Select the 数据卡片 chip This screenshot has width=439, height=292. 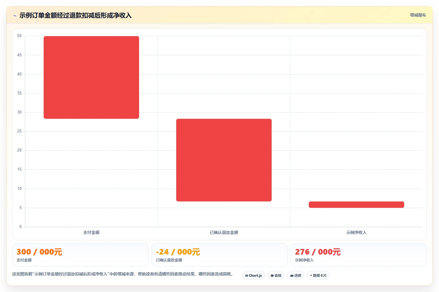318,275
